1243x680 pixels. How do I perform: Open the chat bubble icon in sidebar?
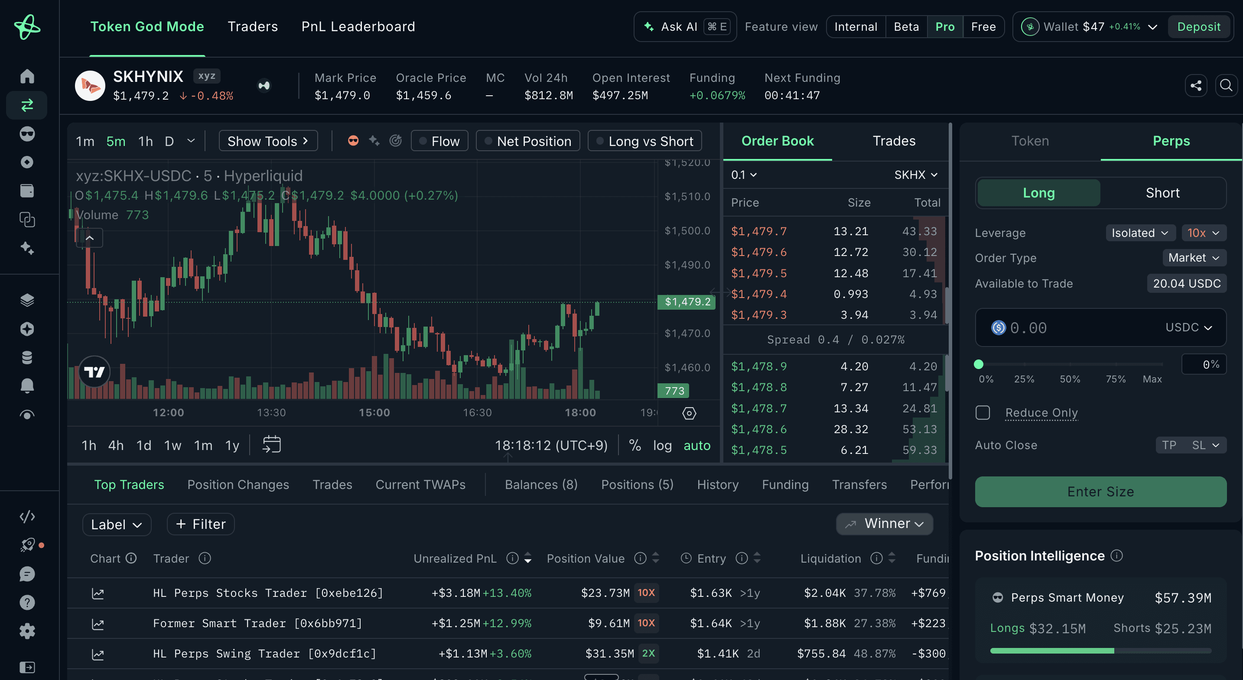(27, 574)
